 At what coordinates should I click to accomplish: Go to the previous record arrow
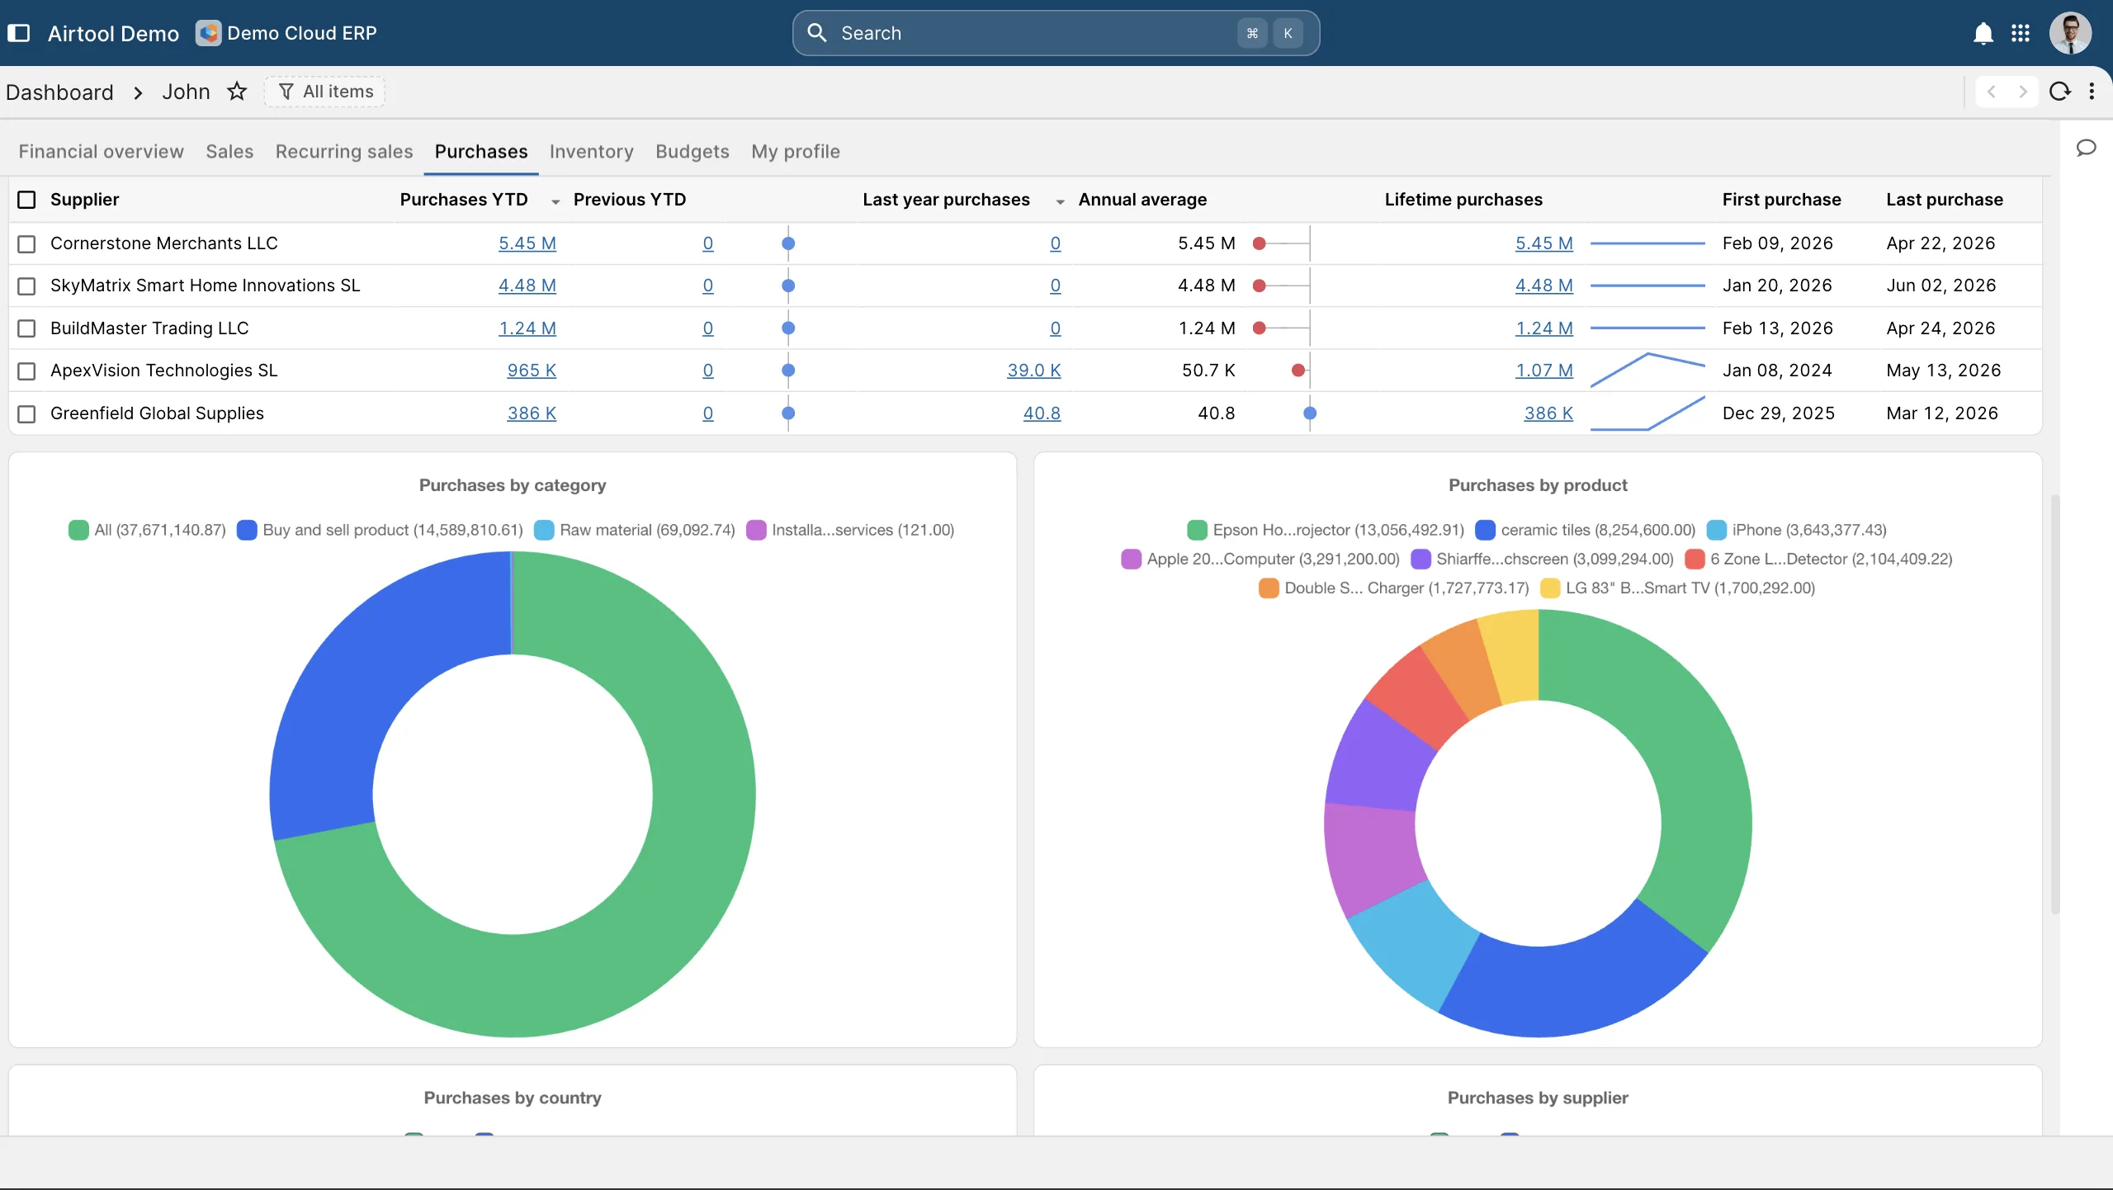(x=1992, y=92)
